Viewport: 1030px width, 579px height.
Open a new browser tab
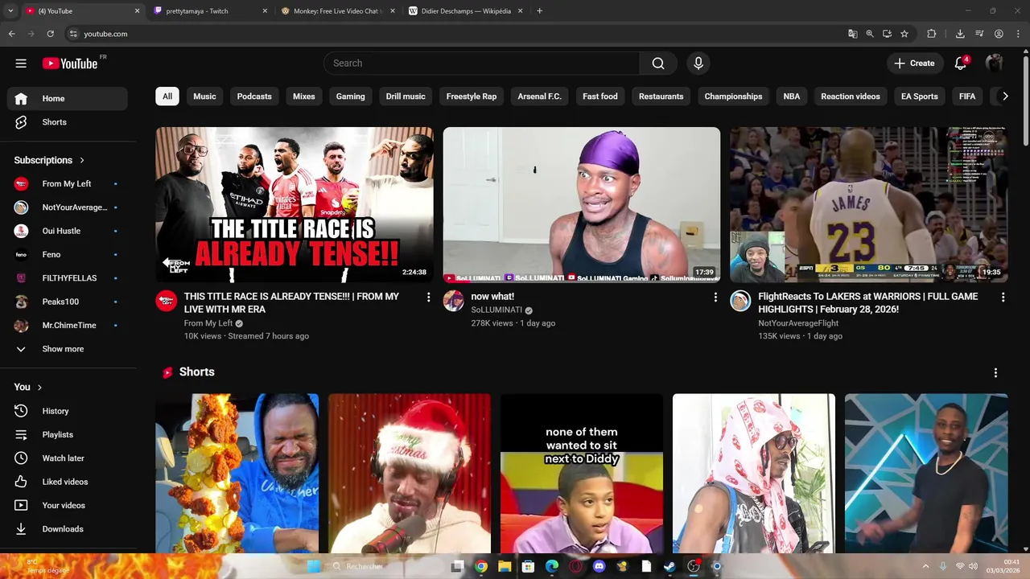tap(539, 11)
